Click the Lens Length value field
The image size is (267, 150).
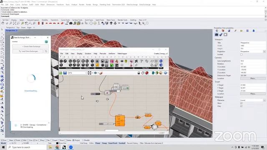[x=253, y=61]
